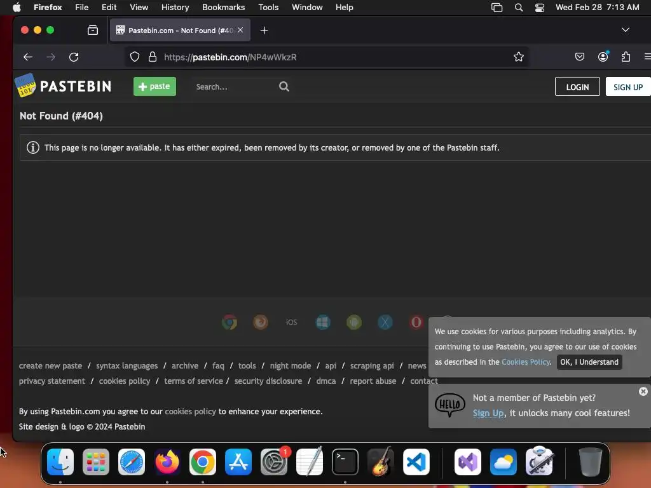Open the Trash in the Dock
The width and height of the screenshot is (651, 488).
(591, 461)
